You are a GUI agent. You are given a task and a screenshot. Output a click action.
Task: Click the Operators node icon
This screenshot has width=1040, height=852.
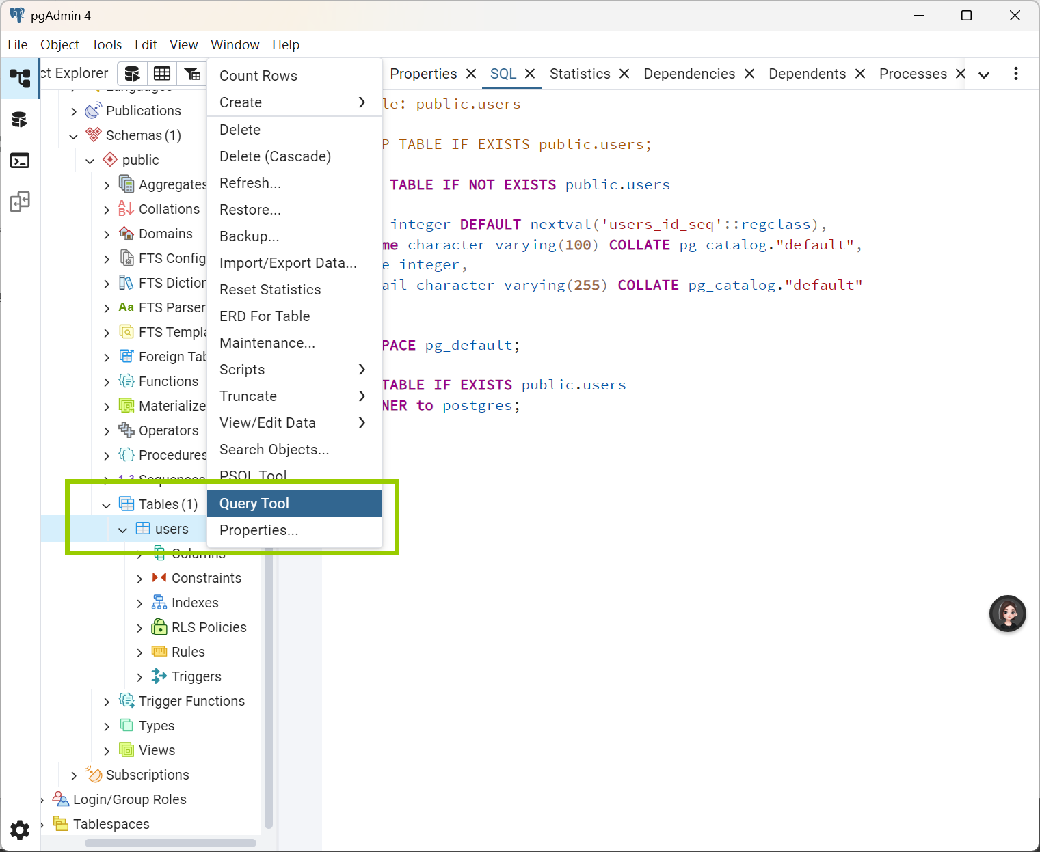coord(126,430)
